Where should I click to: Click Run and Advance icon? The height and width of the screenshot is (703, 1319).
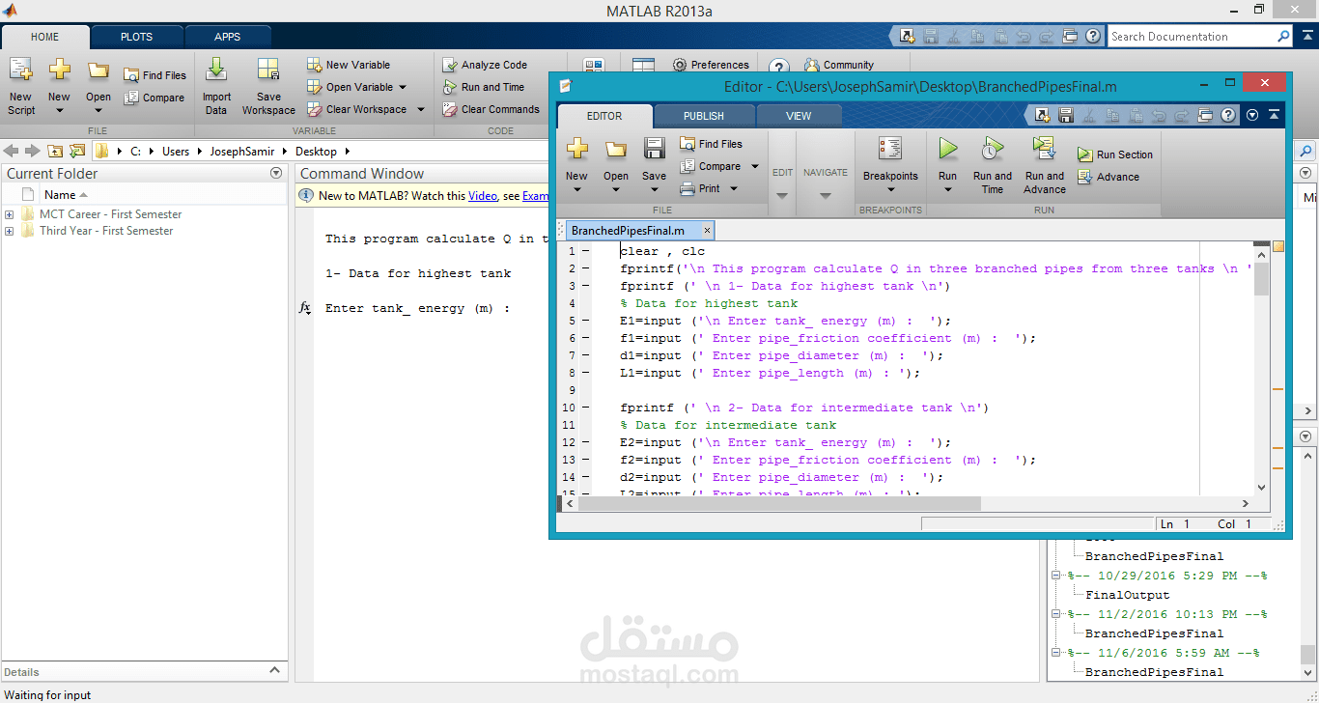1044,149
